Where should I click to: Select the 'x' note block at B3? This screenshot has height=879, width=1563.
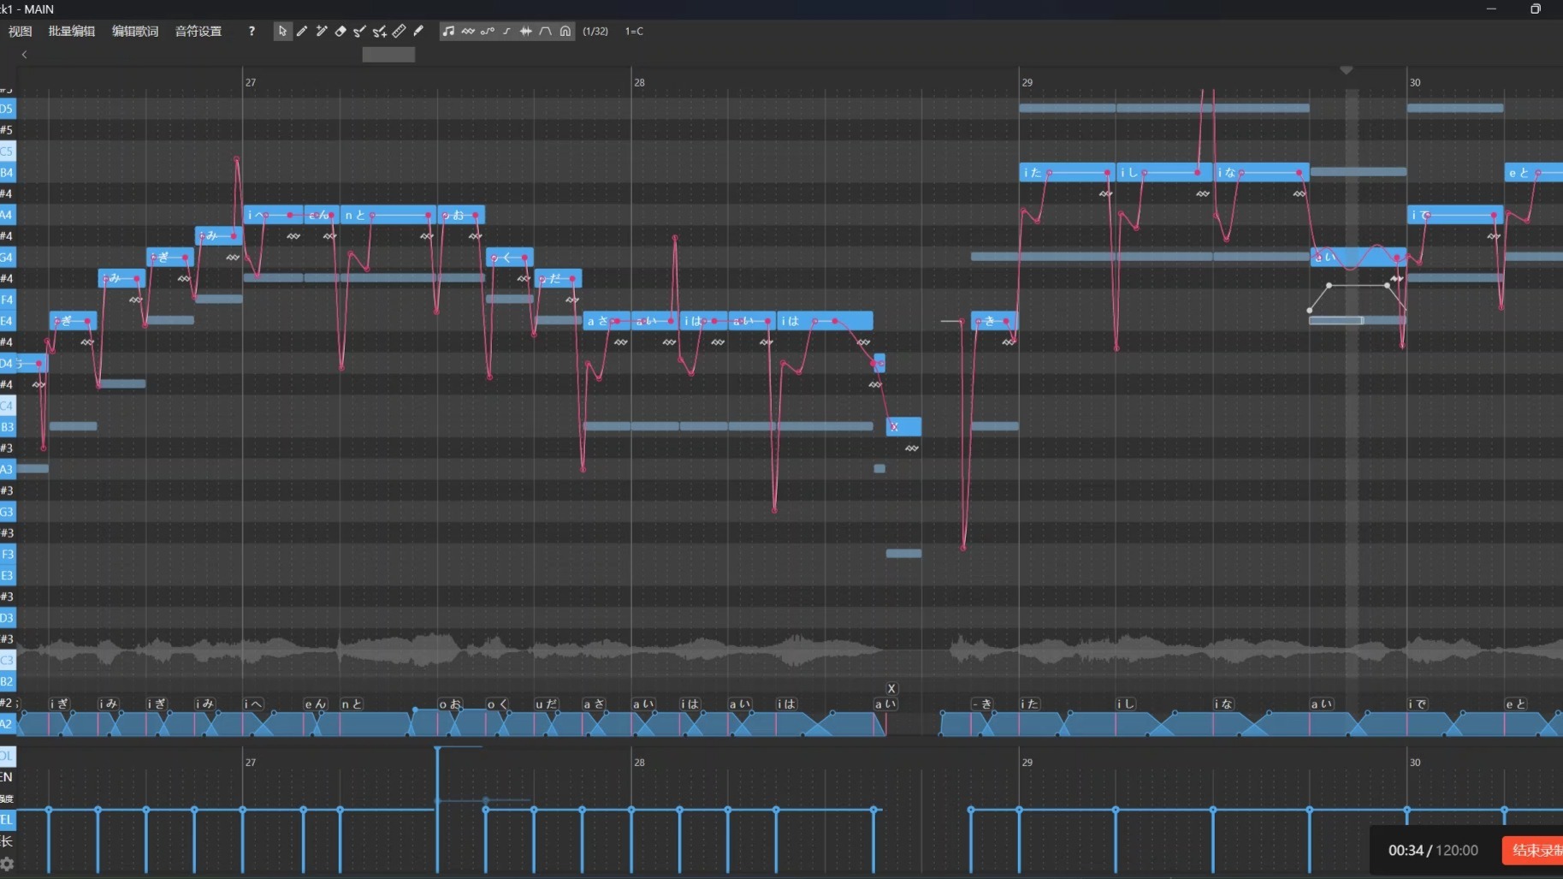click(x=903, y=426)
